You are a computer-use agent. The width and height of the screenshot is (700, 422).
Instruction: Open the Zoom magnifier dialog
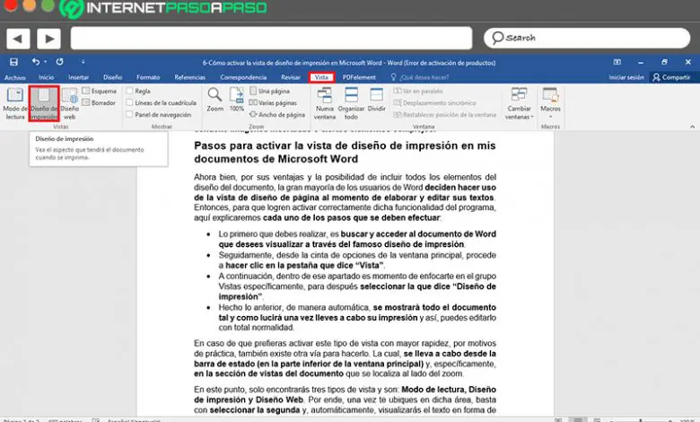tap(214, 100)
